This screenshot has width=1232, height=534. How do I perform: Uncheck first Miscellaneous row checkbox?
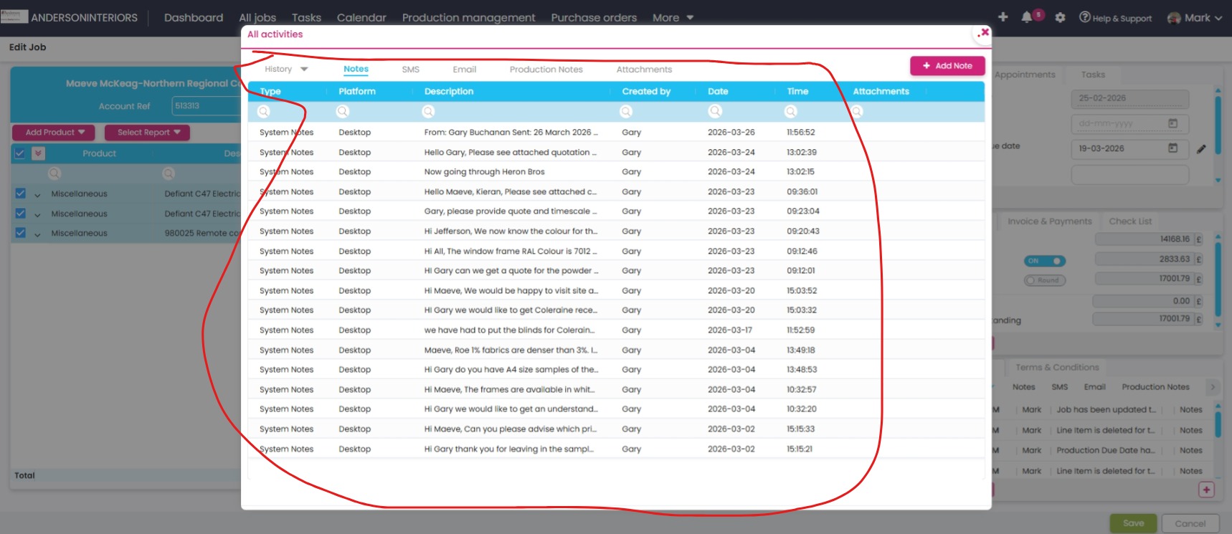tap(20, 194)
